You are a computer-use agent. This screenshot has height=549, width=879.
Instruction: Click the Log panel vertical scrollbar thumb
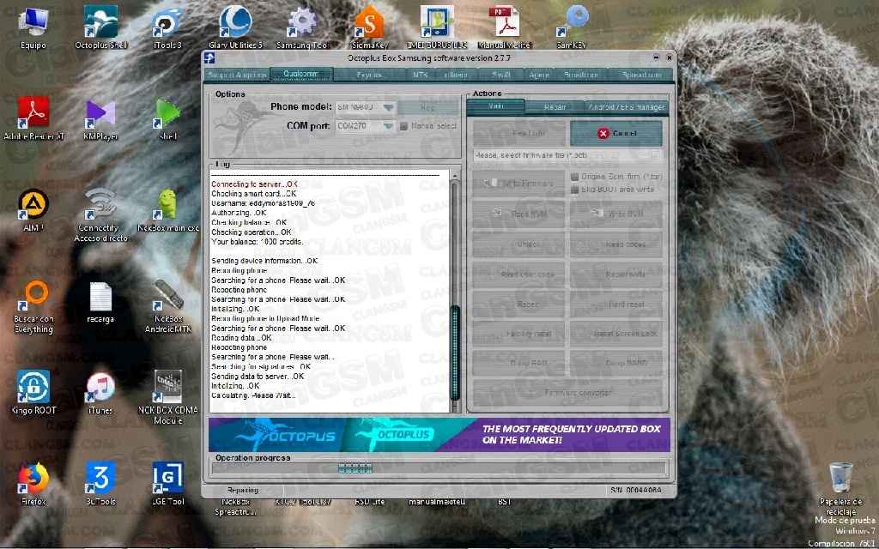click(x=455, y=353)
